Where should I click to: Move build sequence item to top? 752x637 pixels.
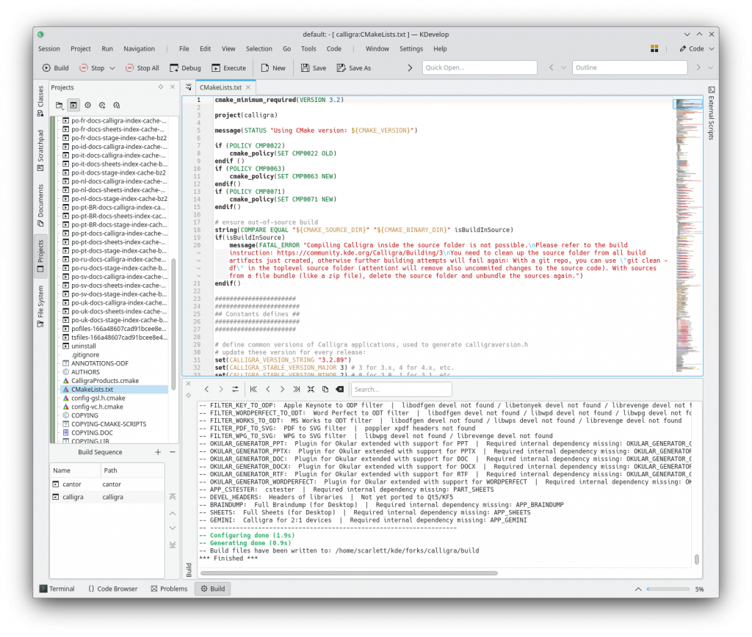click(173, 497)
